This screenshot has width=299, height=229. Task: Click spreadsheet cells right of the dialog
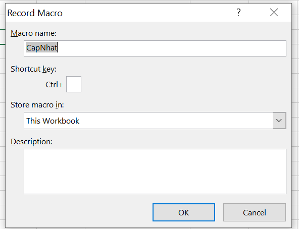pos(295,115)
